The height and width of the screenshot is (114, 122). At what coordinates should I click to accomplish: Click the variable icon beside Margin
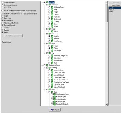click(x=52, y=46)
